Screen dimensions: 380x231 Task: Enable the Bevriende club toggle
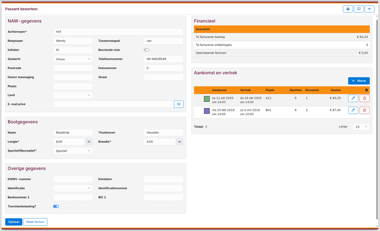146,50
